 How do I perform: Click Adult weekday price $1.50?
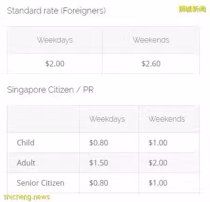(x=98, y=163)
